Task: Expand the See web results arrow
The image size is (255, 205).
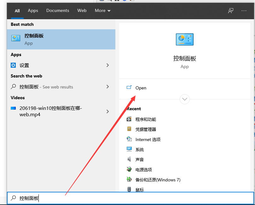Action: [107, 87]
